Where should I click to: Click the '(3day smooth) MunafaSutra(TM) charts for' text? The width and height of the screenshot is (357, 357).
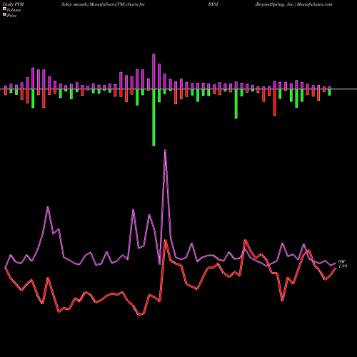tap(103, 4)
